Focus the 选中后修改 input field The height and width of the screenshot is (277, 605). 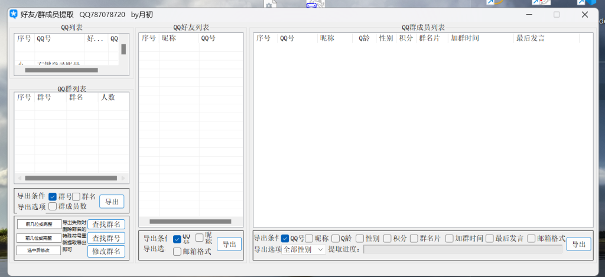point(38,250)
